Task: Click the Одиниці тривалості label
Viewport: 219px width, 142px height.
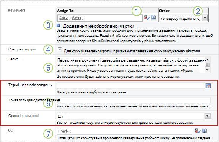Action: [x=24, y=116]
